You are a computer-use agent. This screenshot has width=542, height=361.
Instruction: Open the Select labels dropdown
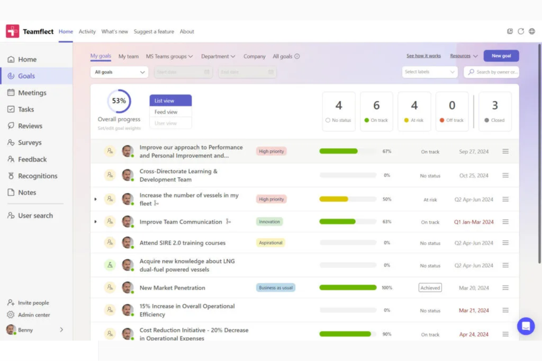tap(429, 72)
